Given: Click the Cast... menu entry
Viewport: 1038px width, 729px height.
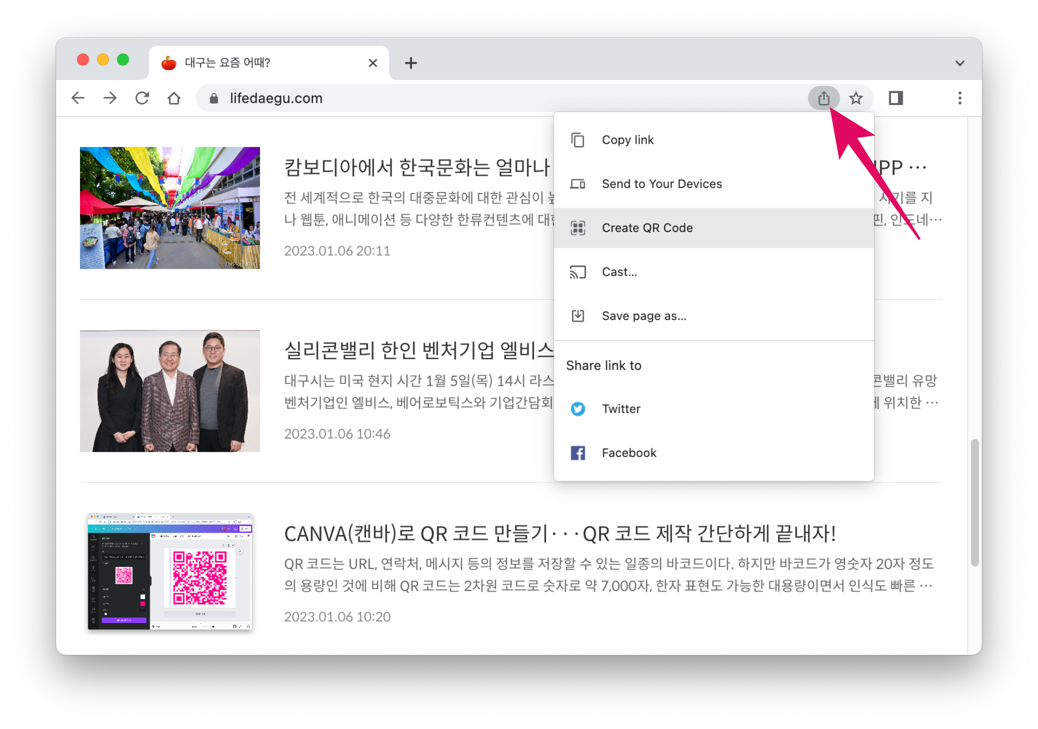Looking at the screenshot, I should (619, 272).
